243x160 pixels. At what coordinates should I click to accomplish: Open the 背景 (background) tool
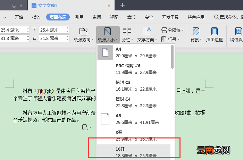196,35
